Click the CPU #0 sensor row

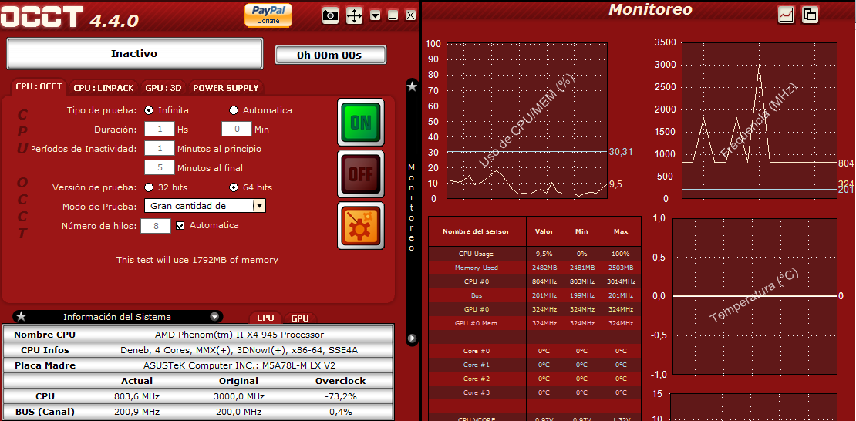click(535, 281)
